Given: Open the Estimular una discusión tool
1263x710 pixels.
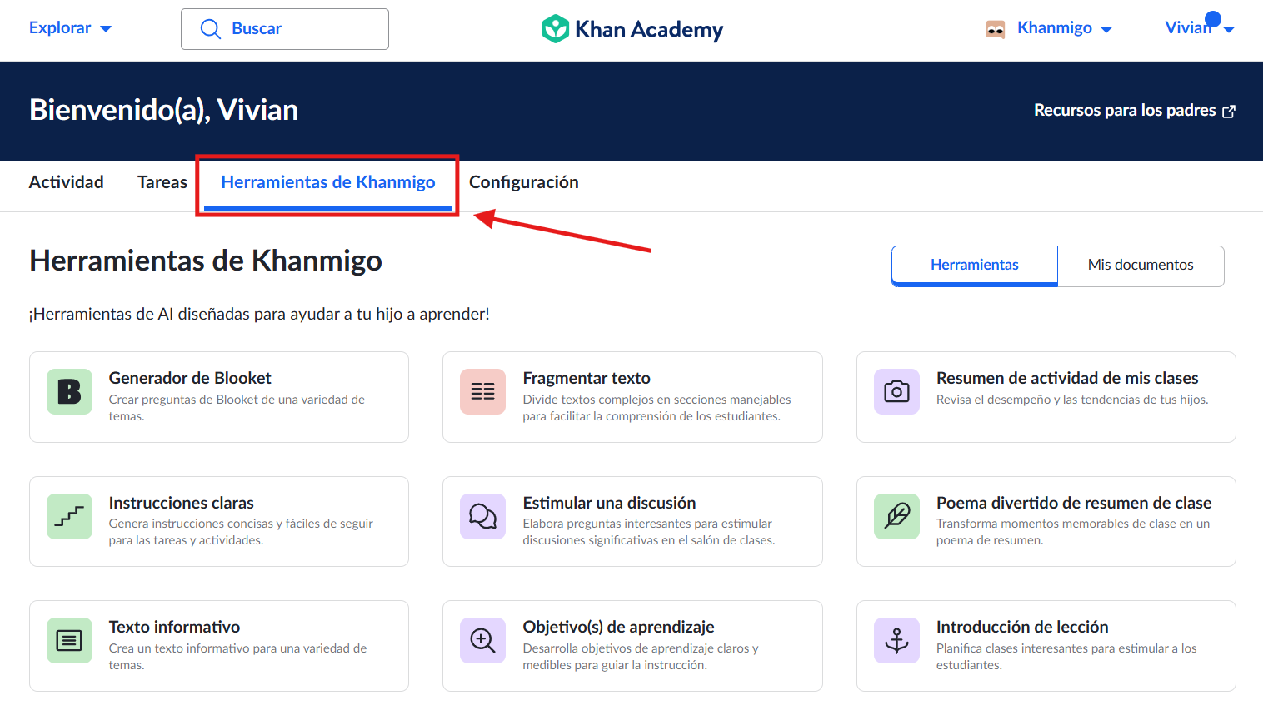Looking at the screenshot, I should (x=632, y=522).
